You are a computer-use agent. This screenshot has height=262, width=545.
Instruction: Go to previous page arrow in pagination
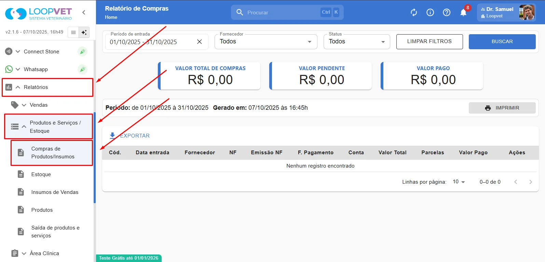(516, 182)
